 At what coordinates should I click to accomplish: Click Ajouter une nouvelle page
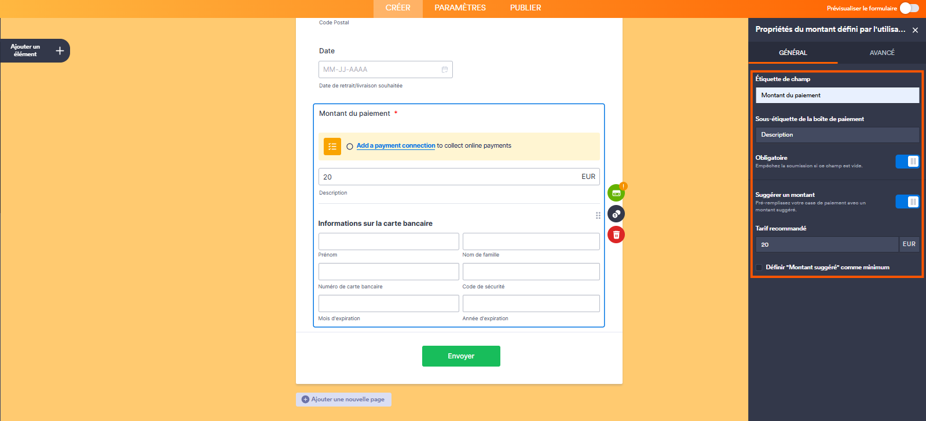343,400
